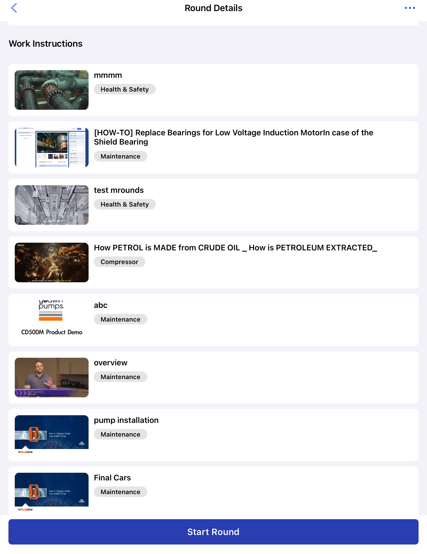This screenshot has width=427, height=554.
Task: Open the three-dot more options menu
Action: click(x=410, y=8)
